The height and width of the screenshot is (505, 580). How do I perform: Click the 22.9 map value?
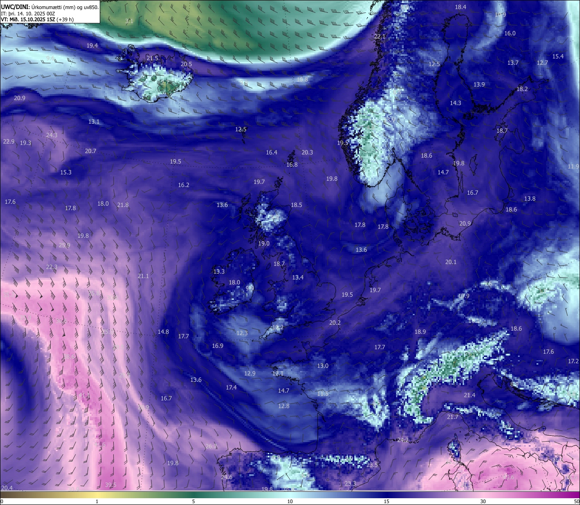point(9,142)
